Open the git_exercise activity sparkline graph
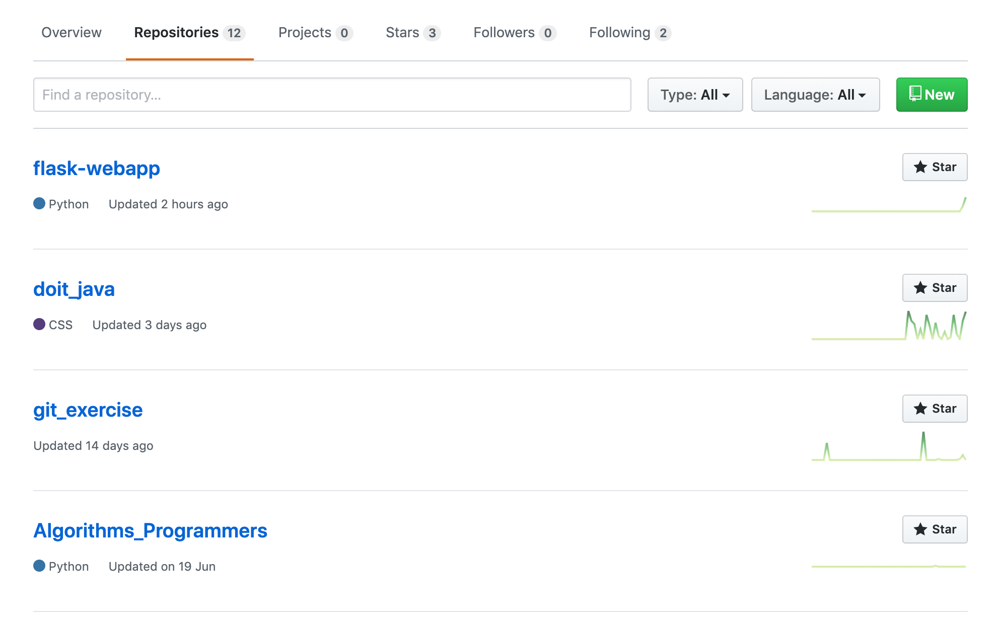Screen dimensions: 996x621 (889, 447)
